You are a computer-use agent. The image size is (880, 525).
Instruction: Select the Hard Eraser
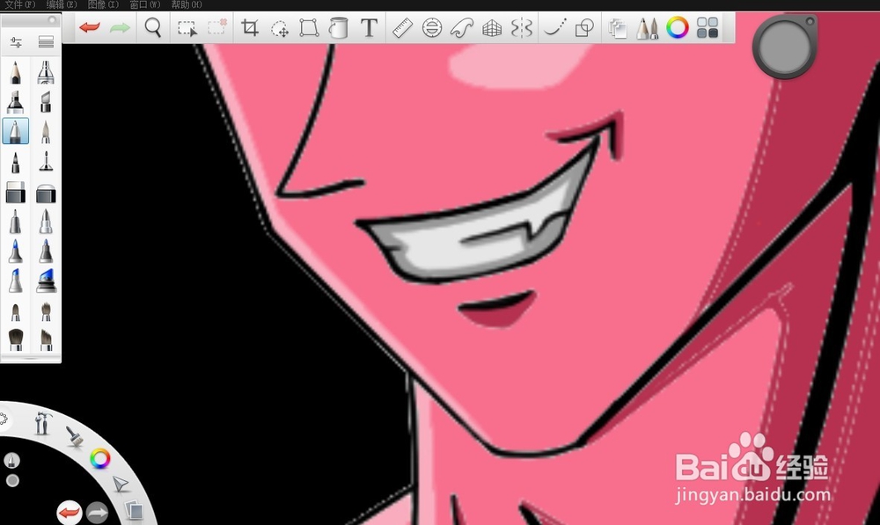point(15,193)
